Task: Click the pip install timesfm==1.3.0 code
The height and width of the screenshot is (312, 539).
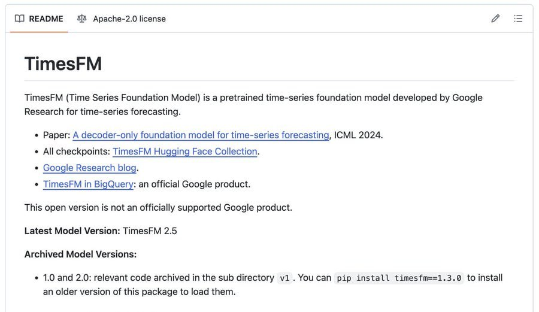Action: coord(399,278)
